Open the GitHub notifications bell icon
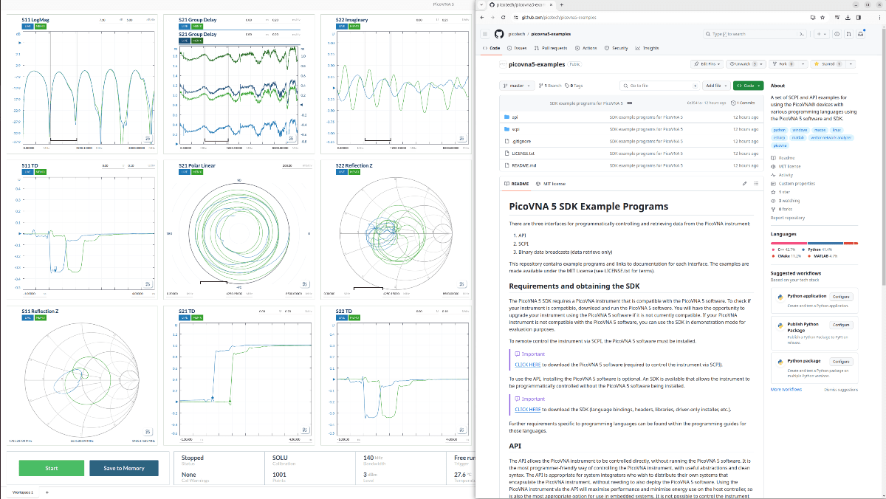The width and height of the screenshot is (886, 499). tap(860, 34)
